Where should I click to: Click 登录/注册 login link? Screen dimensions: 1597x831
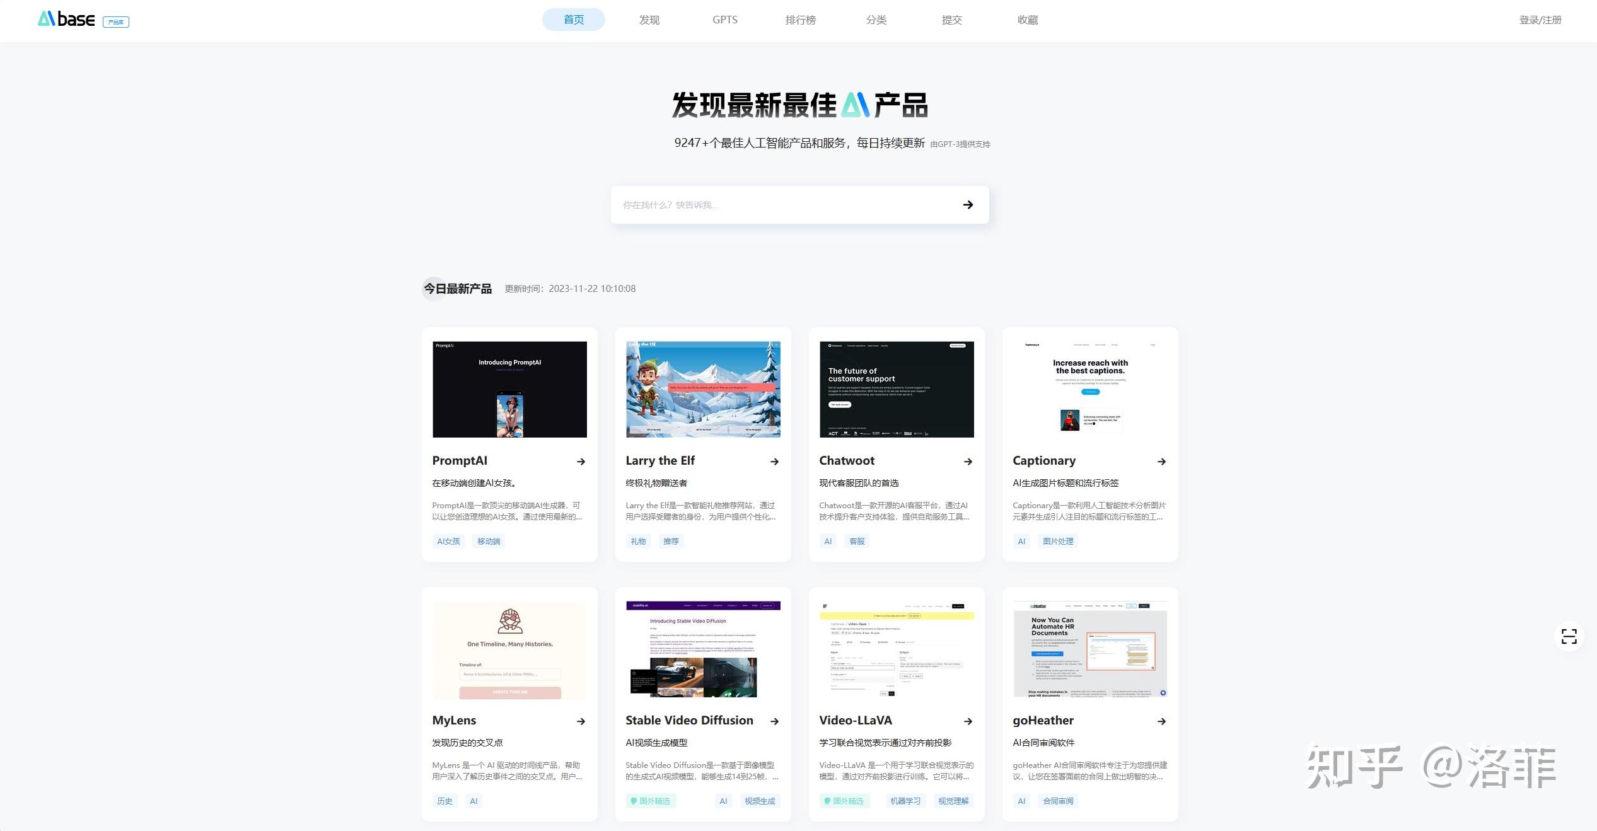click(1540, 20)
